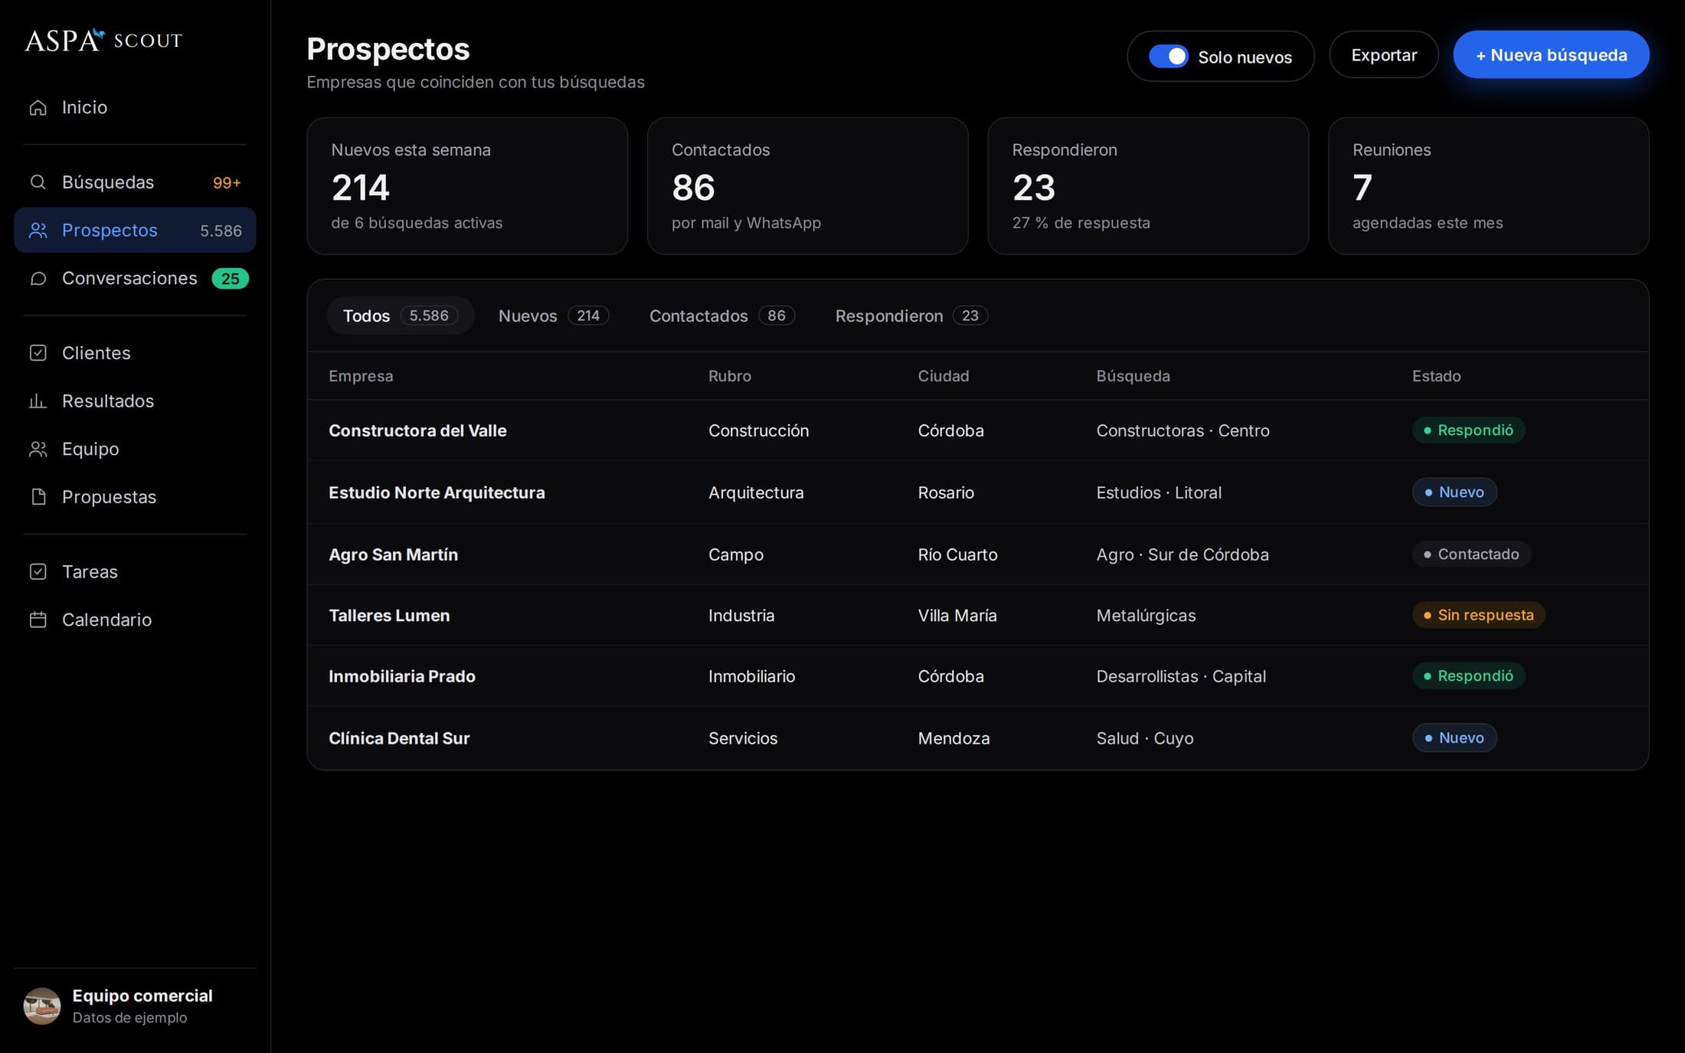Viewport: 1685px width, 1053px height.
Task: Open the Reuniones stat card
Action: 1488,186
